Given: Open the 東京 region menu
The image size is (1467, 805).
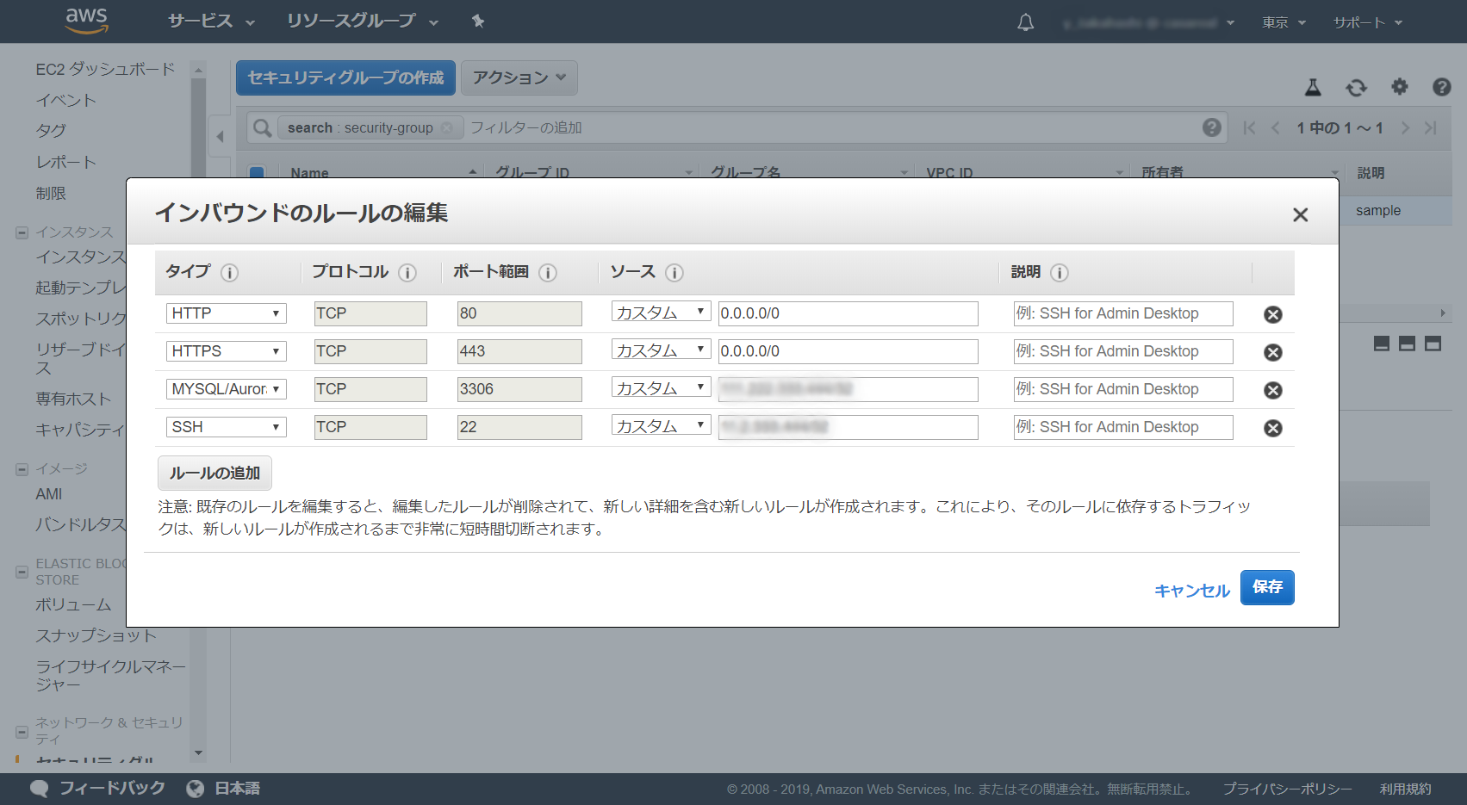Looking at the screenshot, I should [x=1284, y=22].
